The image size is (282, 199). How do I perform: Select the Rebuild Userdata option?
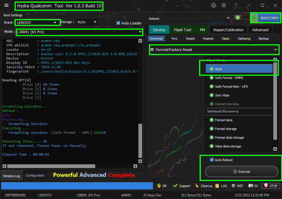click(x=239, y=104)
